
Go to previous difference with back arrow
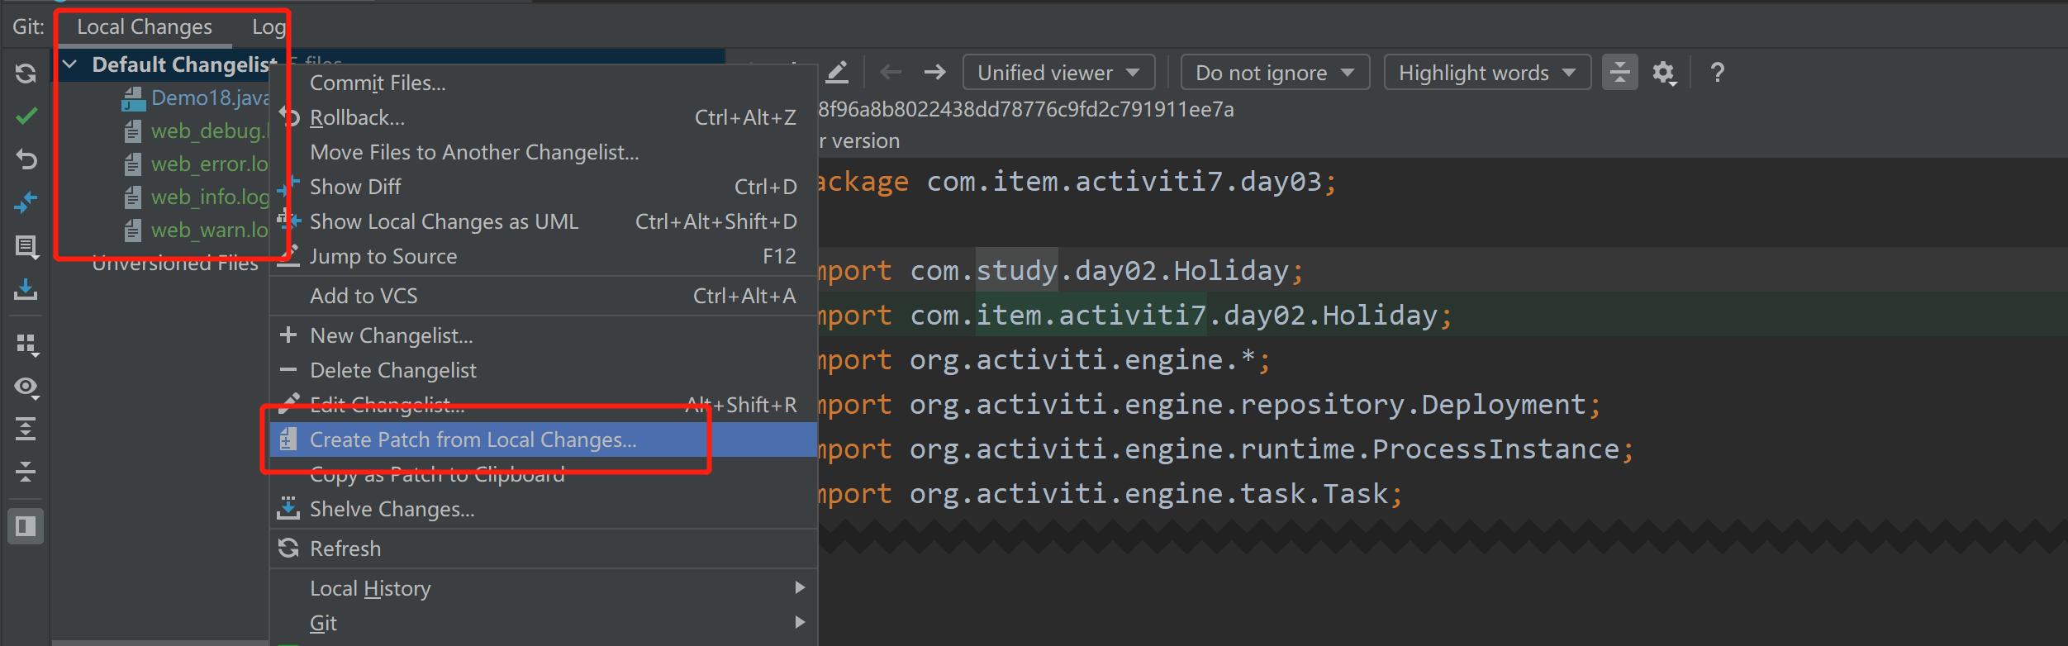tap(891, 73)
